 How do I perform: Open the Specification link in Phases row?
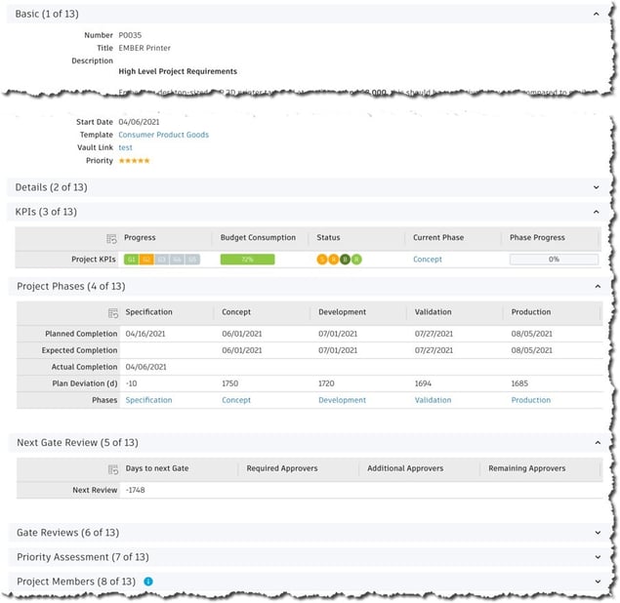148,400
